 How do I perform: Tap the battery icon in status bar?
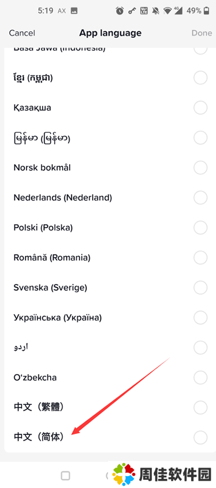point(206,11)
